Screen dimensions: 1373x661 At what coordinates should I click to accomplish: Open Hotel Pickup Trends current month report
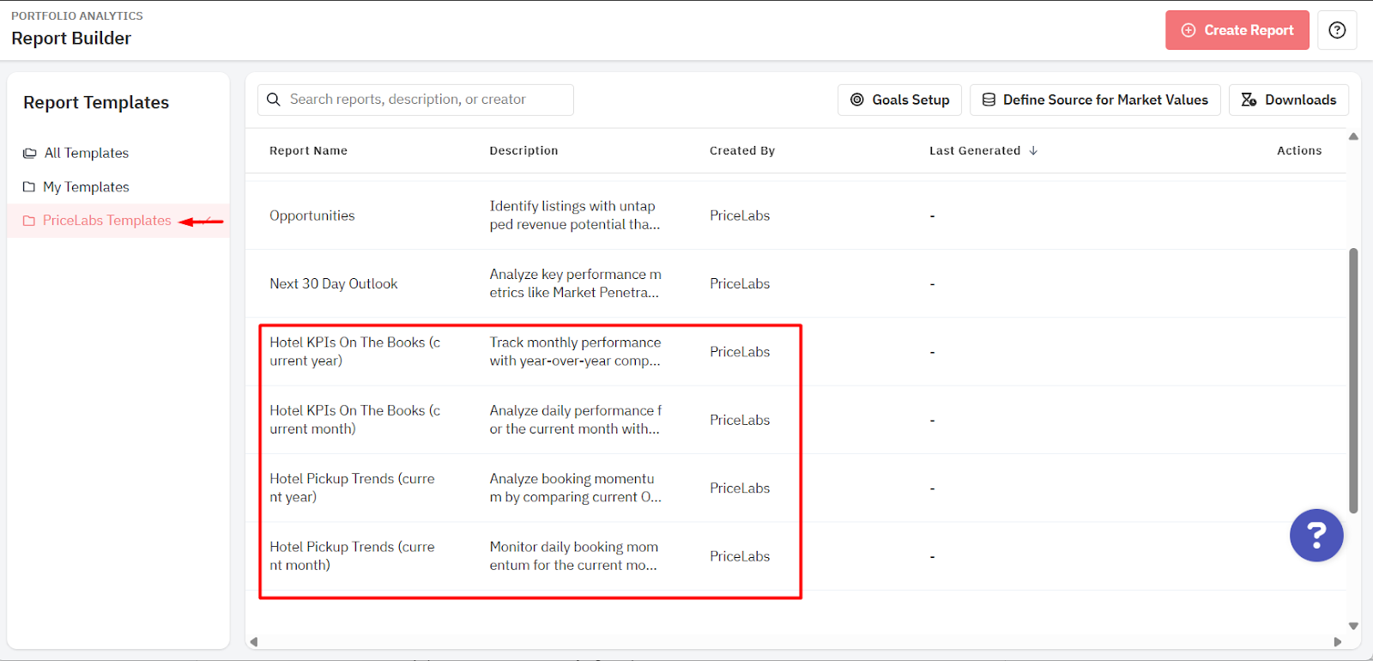click(352, 555)
